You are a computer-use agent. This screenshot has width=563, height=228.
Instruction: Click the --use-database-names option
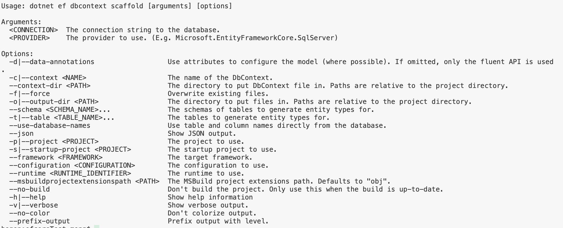[x=50, y=126]
